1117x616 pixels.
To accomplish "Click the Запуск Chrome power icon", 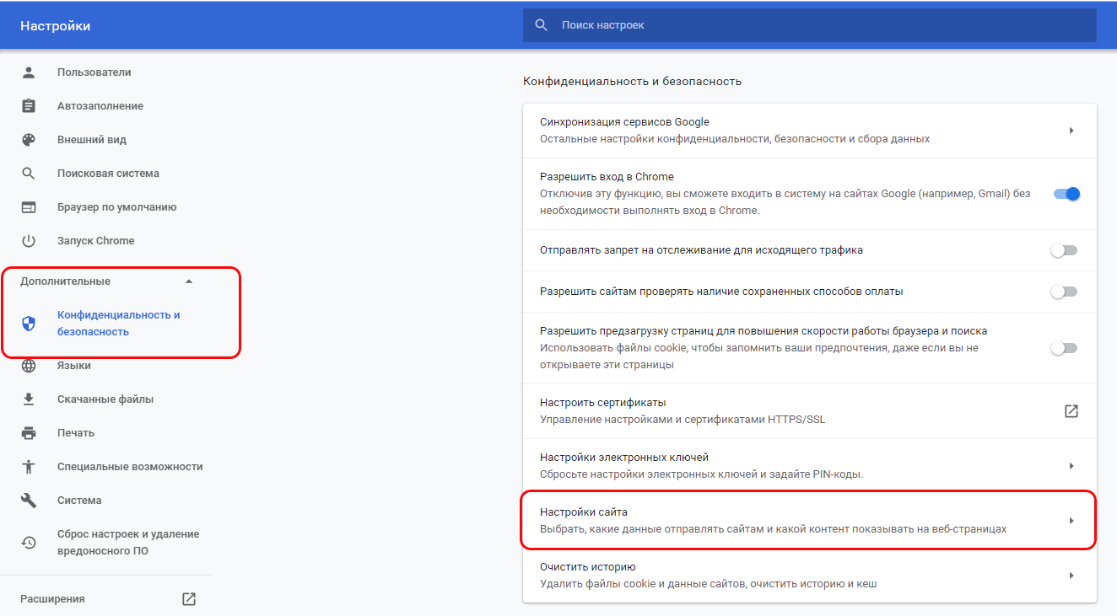I will point(29,241).
